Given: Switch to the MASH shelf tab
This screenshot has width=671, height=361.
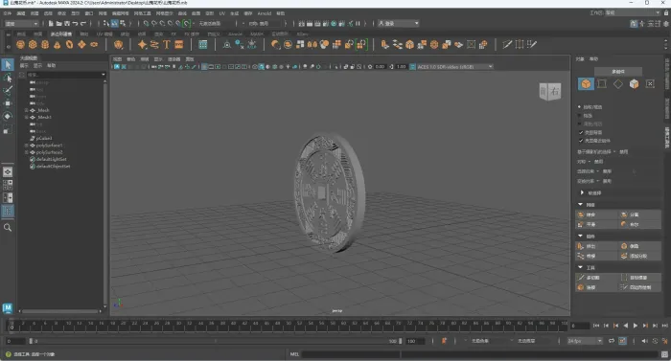Looking at the screenshot, I should pos(257,34).
